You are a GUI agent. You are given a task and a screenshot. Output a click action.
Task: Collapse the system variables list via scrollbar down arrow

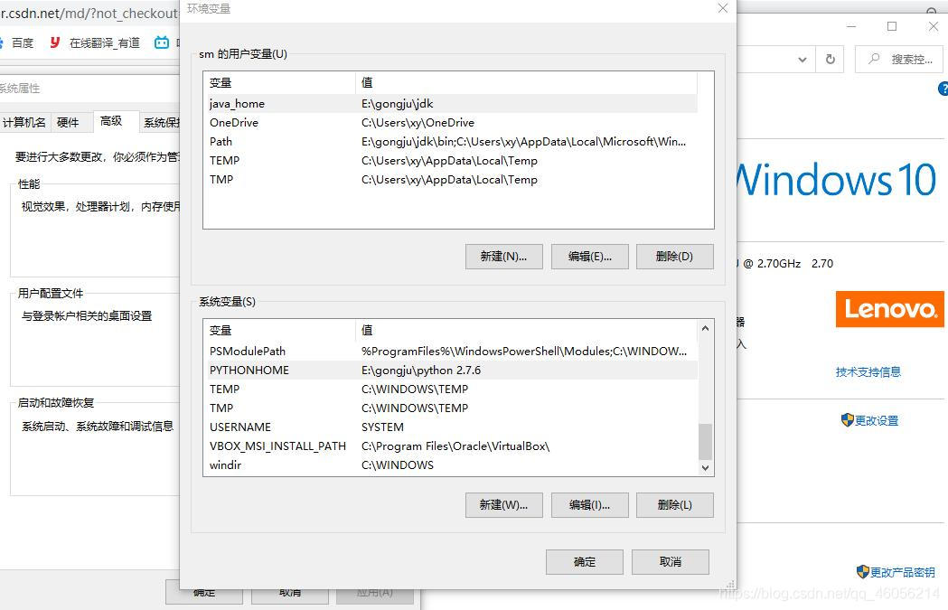point(705,468)
